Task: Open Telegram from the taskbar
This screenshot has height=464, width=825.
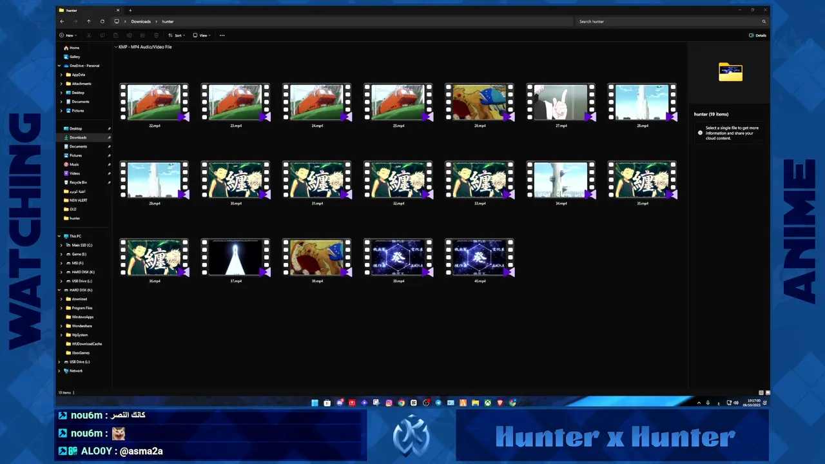Action: (x=438, y=403)
